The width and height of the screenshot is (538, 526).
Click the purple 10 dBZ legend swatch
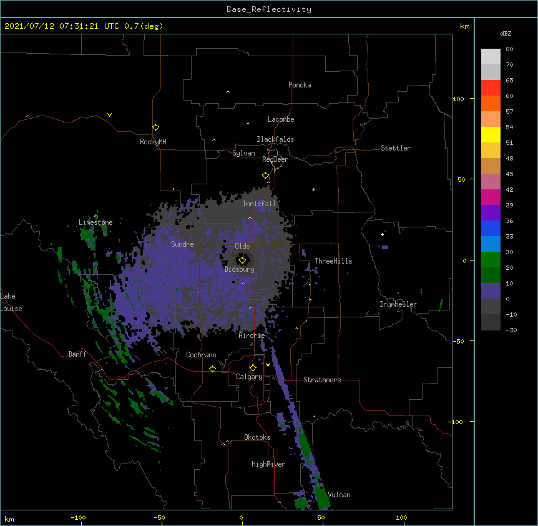click(x=491, y=291)
